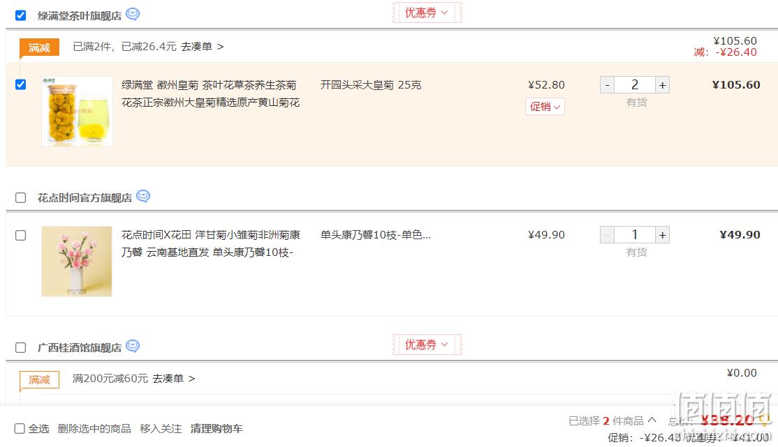
Task: Increase quantity of 徽州皇菊 tea
Action: pyautogui.click(x=662, y=85)
